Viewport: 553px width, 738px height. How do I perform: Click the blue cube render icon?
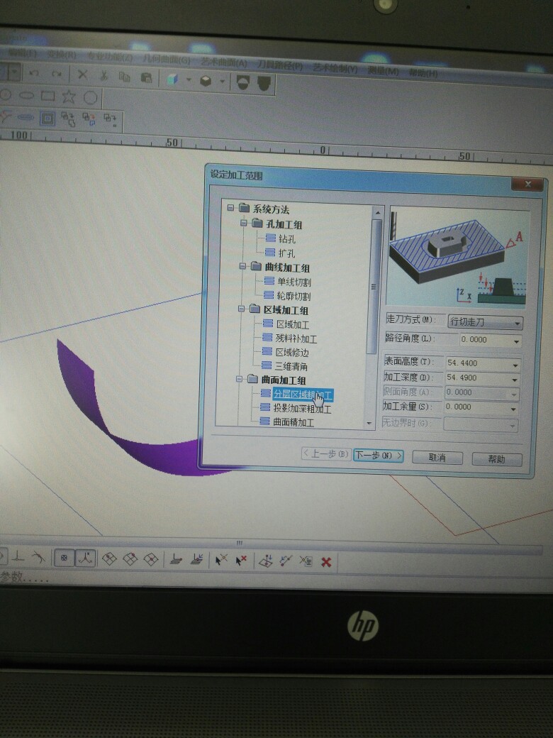(172, 79)
